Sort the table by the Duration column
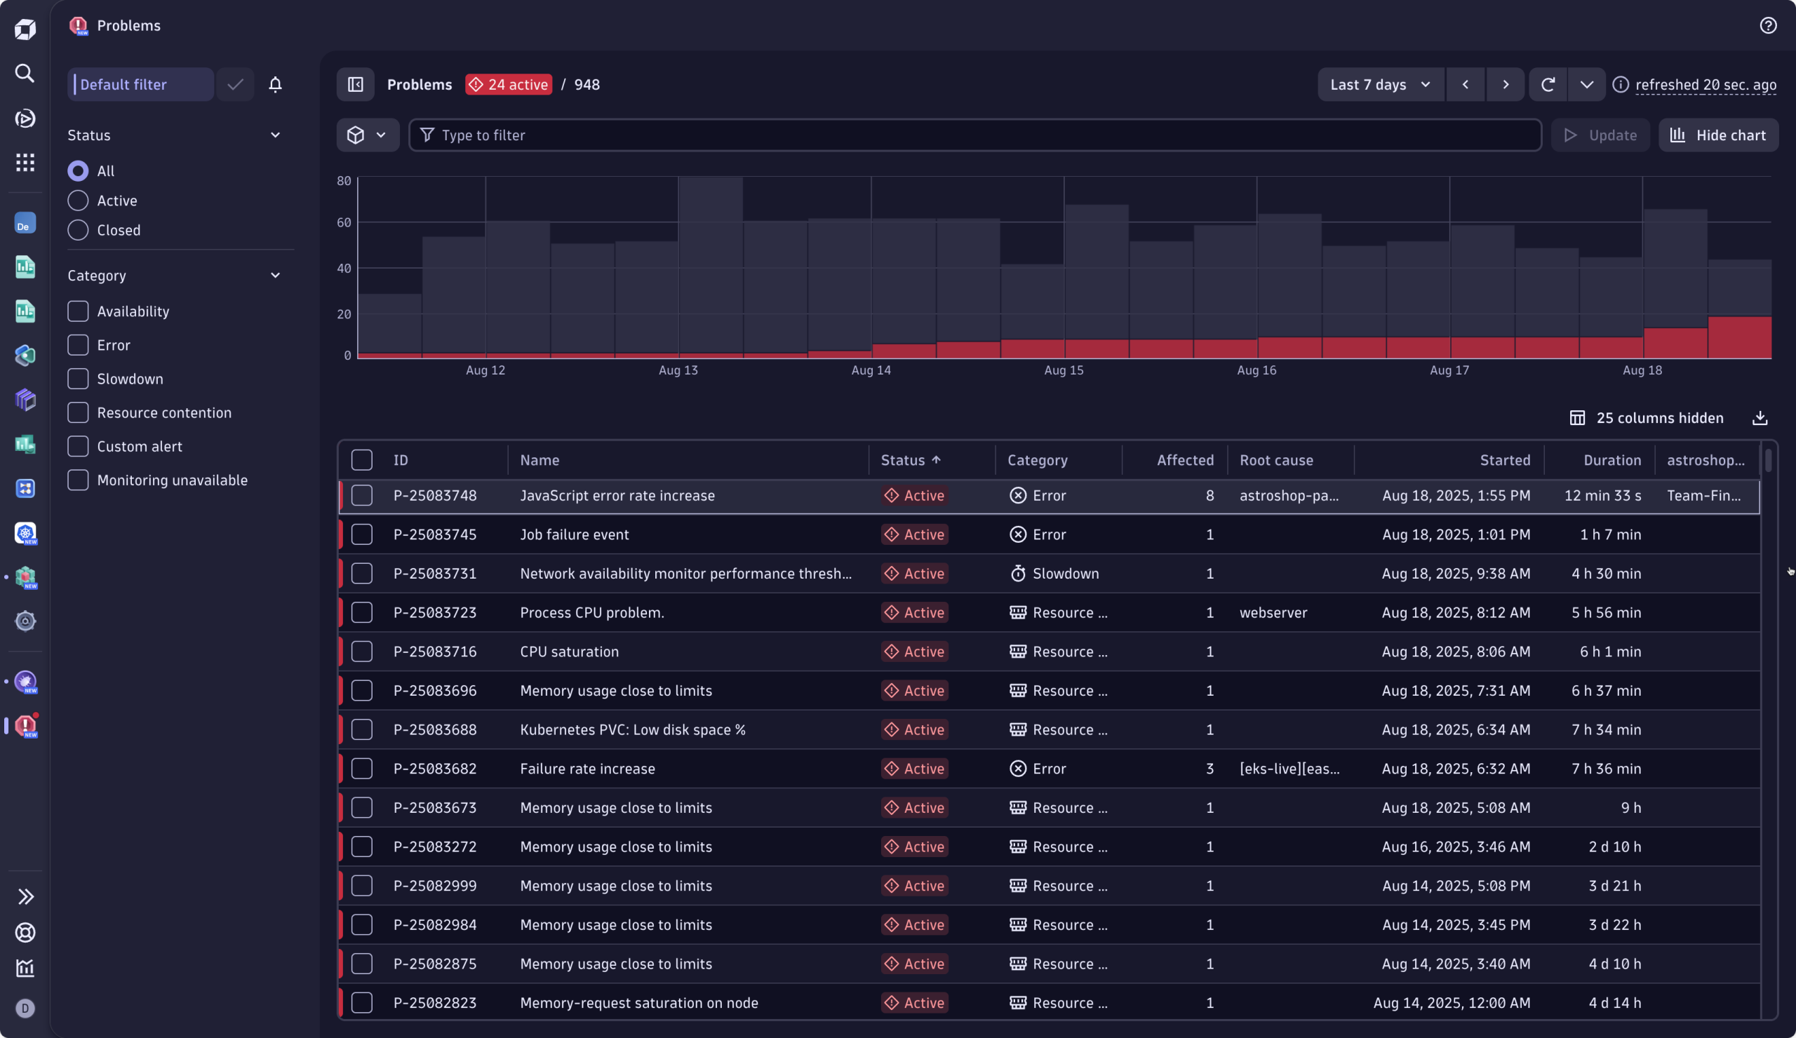Image resolution: width=1796 pixels, height=1038 pixels. point(1612,459)
